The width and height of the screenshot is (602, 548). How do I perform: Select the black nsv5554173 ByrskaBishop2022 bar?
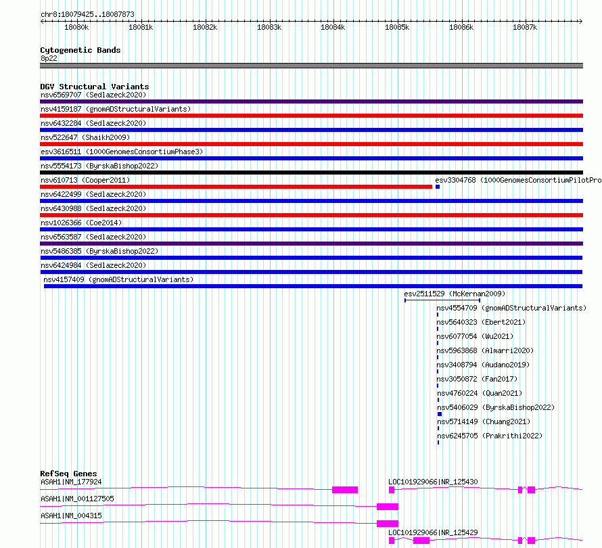pyautogui.click(x=311, y=173)
